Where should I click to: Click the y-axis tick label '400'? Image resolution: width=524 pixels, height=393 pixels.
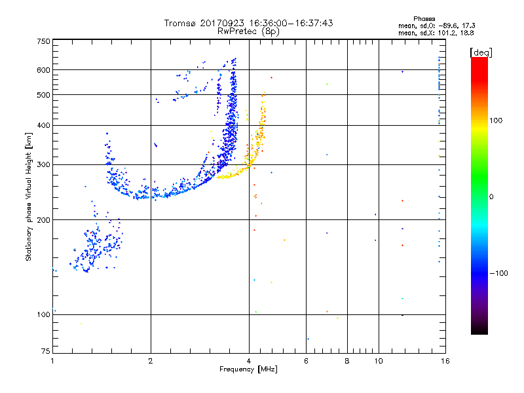click(43, 125)
